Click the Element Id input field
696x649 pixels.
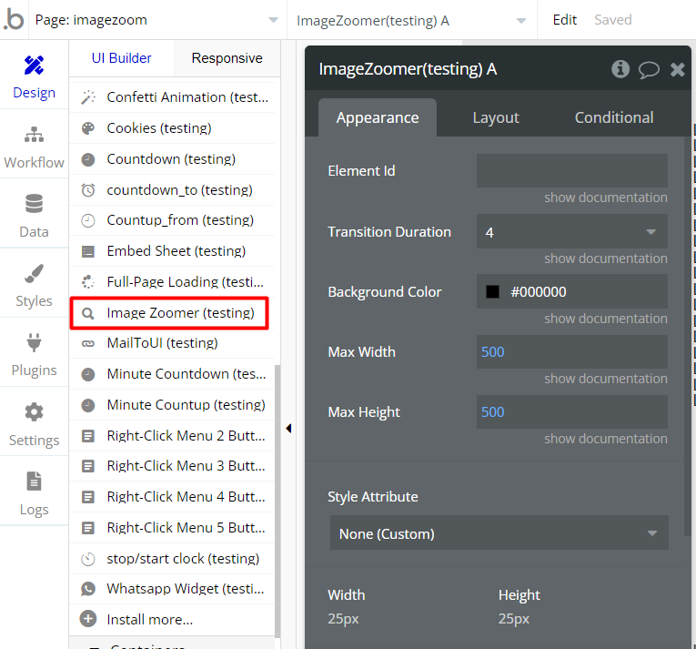coord(571,171)
